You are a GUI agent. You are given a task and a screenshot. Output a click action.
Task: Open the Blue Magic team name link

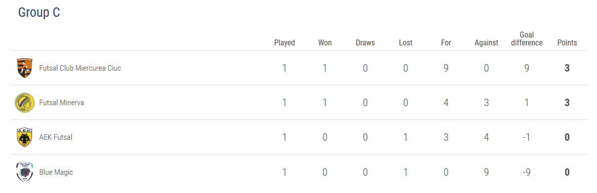click(56, 172)
